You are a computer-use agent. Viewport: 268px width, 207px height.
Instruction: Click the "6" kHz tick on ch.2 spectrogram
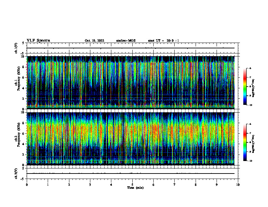point(23,134)
